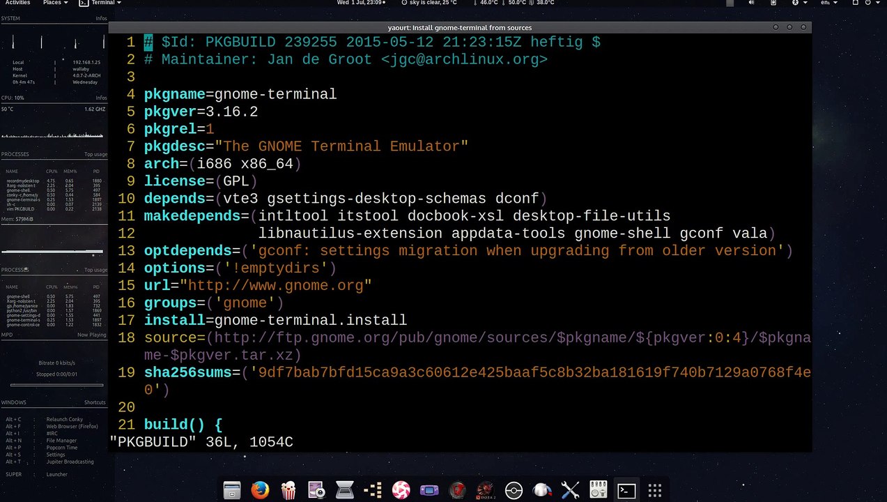Viewport: 887px width, 502px height.
Task: Launch the Game Boy Advance emulator icon
Action: click(429, 490)
